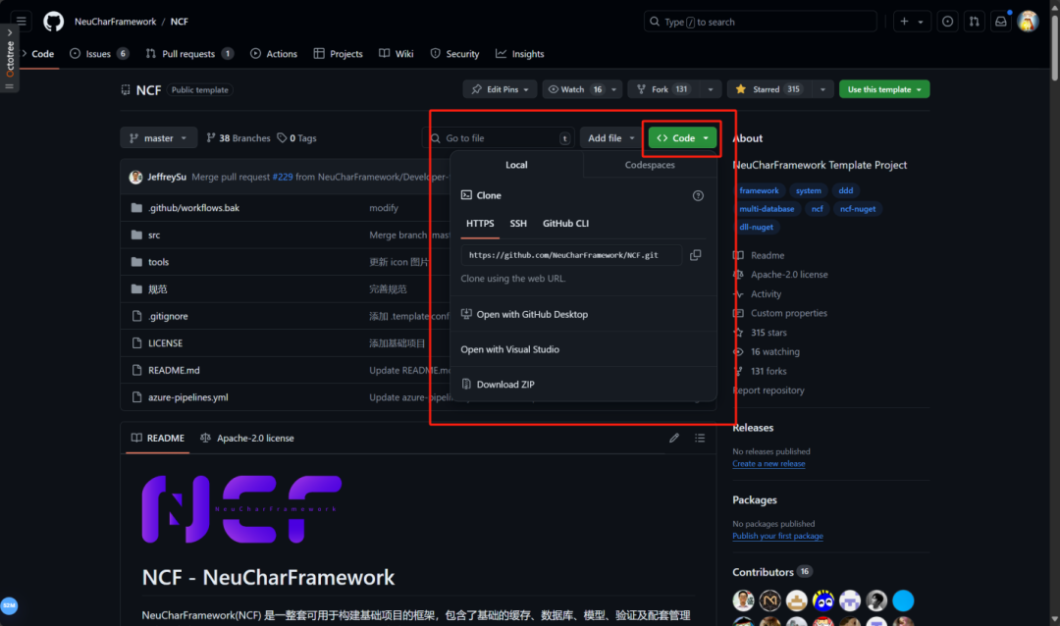This screenshot has width=1060, height=626.
Task: Click the framework topic tag
Action: (x=759, y=190)
